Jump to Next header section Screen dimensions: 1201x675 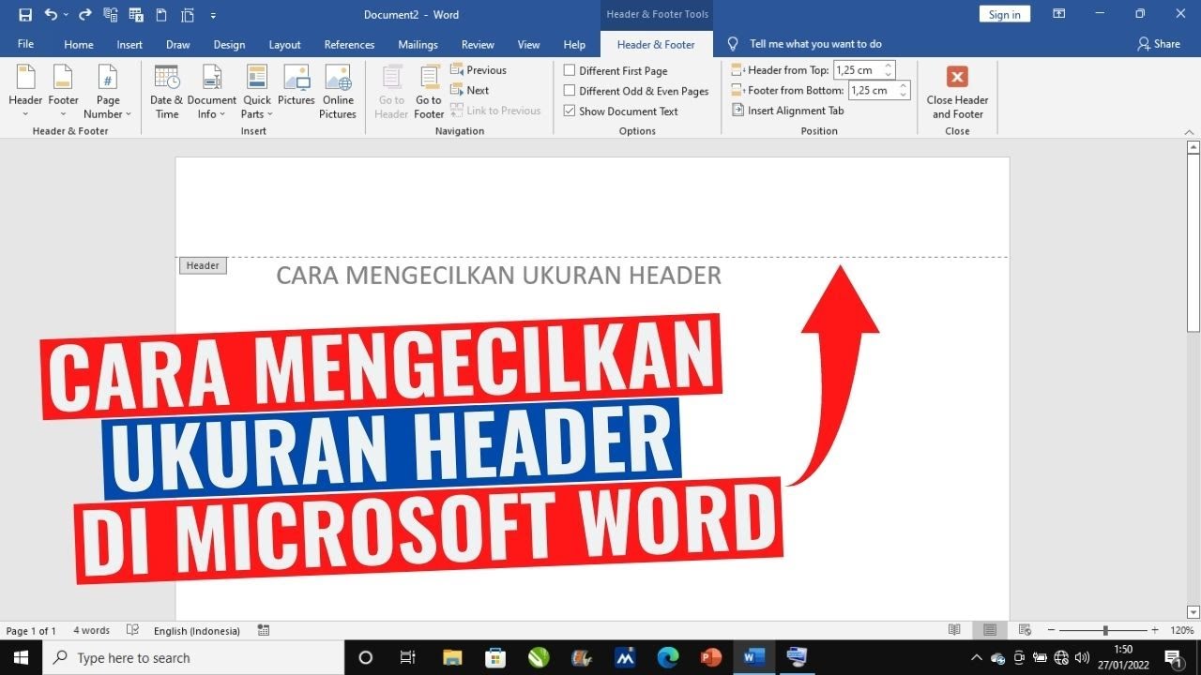pyautogui.click(x=470, y=91)
